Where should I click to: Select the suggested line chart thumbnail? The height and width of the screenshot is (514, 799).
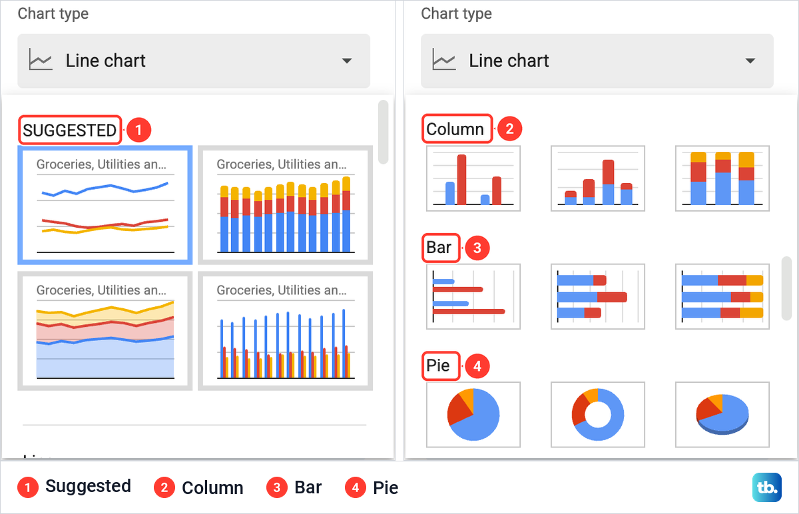click(106, 205)
